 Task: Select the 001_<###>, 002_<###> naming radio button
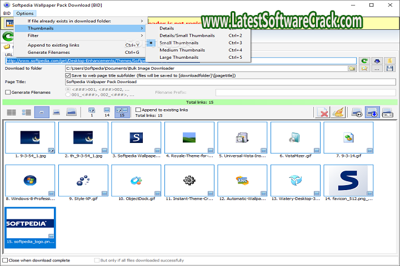pos(68,95)
